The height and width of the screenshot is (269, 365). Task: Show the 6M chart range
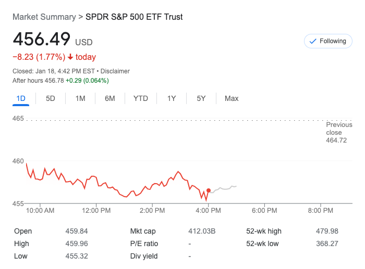pyautogui.click(x=110, y=98)
